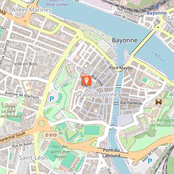Image resolution: width=174 pixels, height=174 pixels.
Task: Click the large Bayonne city label
Action: tap(125, 40)
